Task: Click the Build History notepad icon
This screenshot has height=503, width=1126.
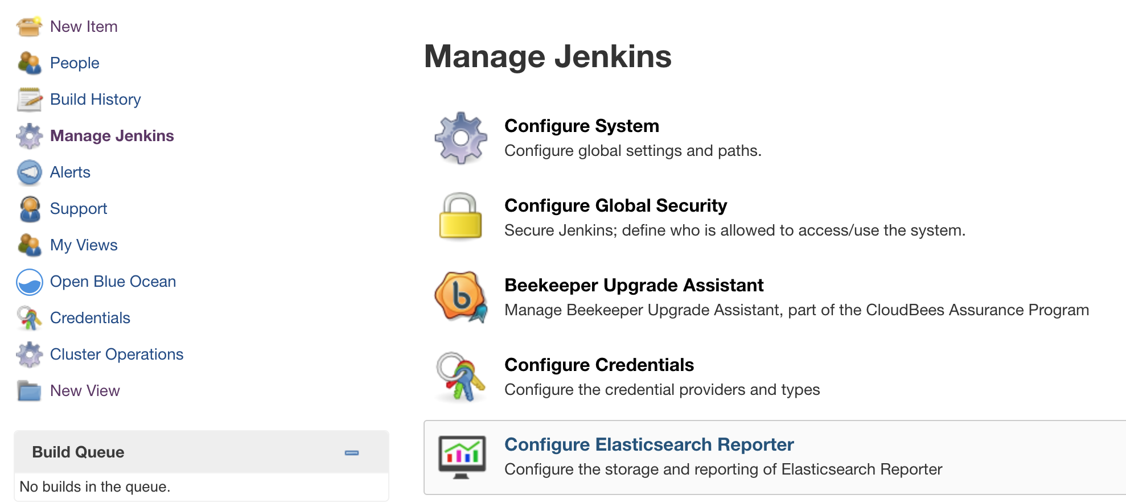Action: tap(29, 99)
